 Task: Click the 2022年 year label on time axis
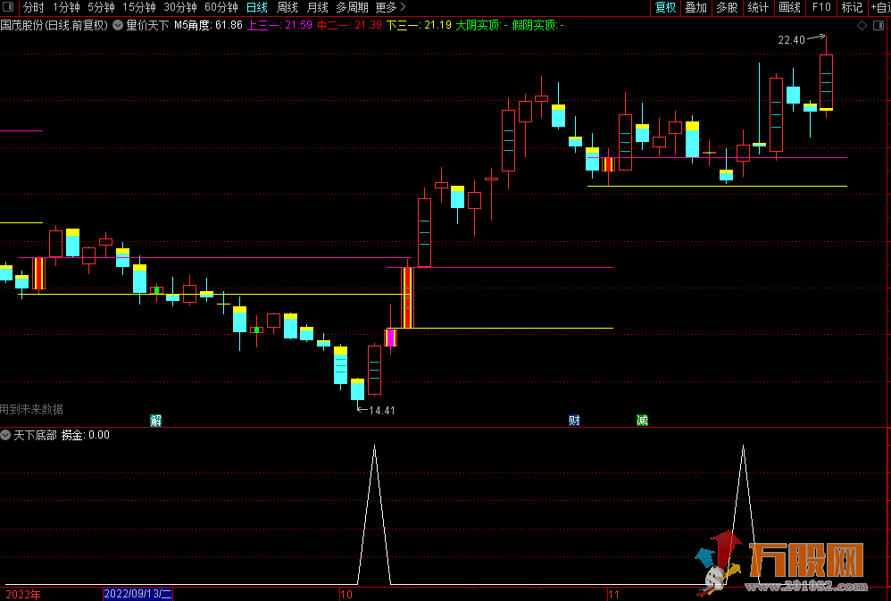pos(23,595)
